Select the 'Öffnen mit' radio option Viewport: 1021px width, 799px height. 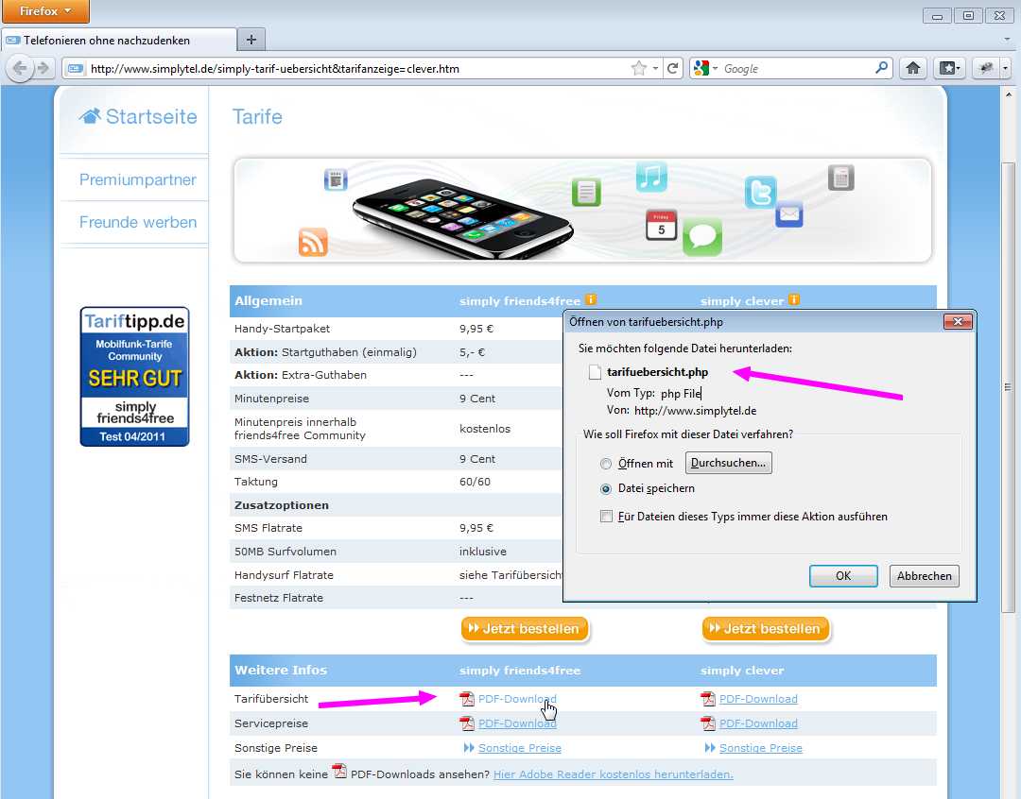606,464
